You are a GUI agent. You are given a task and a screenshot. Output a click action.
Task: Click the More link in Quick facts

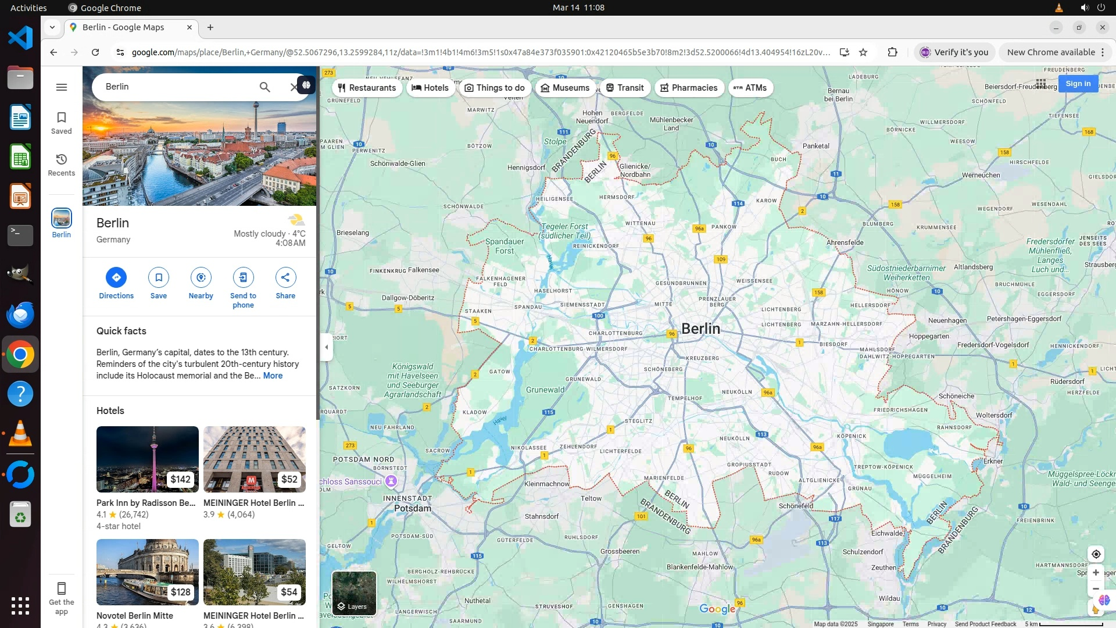(273, 376)
